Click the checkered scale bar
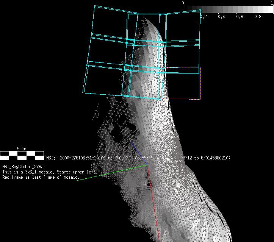 click(22, 156)
